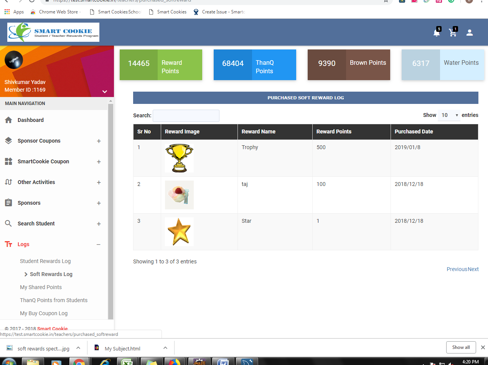Screen dimensions: 488x365
Task: Expand the SmartCookie Coupon plus sign
Action: click(x=99, y=162)
